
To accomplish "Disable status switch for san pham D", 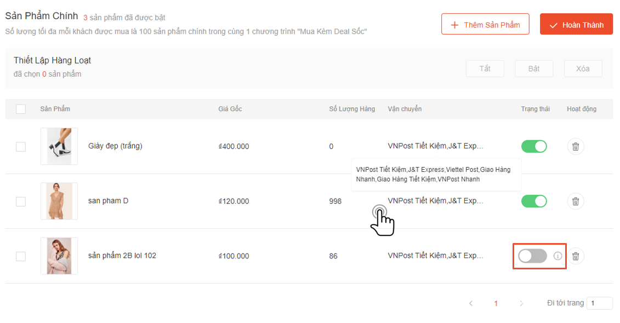I will click(534, 201).
